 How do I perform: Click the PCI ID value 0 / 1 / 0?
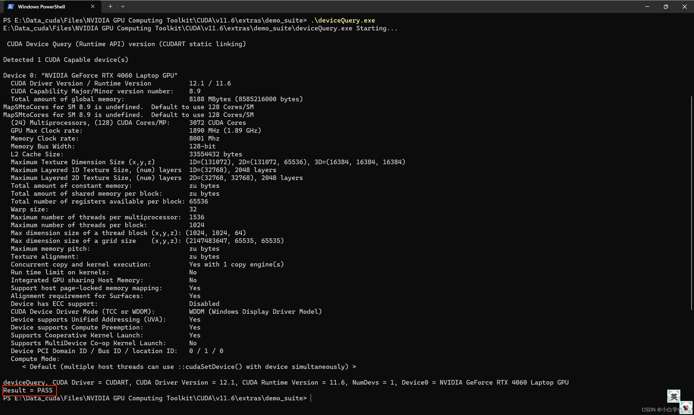pos(206,351)
